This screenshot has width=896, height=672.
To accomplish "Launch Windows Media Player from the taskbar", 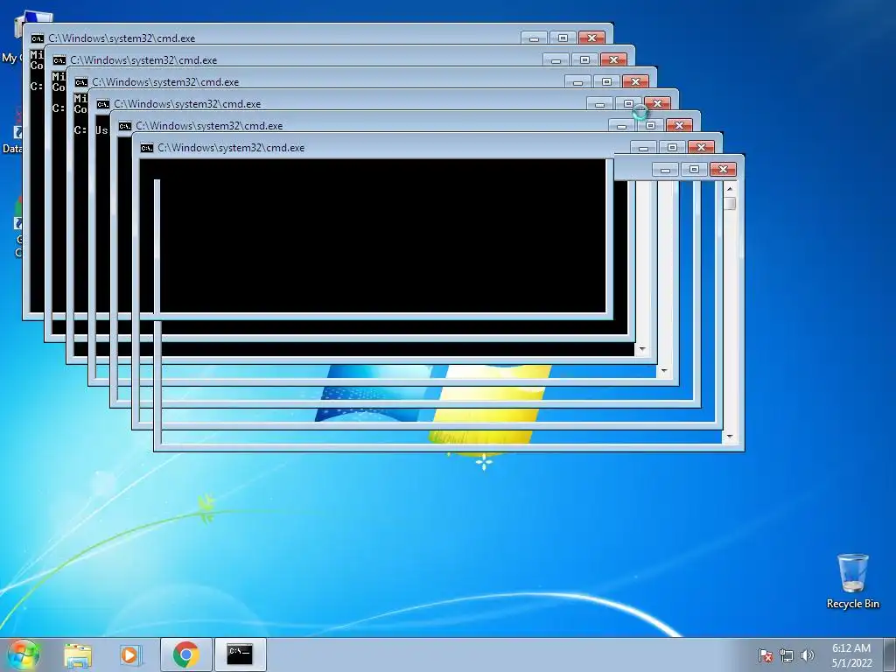I will click(131, 654).
